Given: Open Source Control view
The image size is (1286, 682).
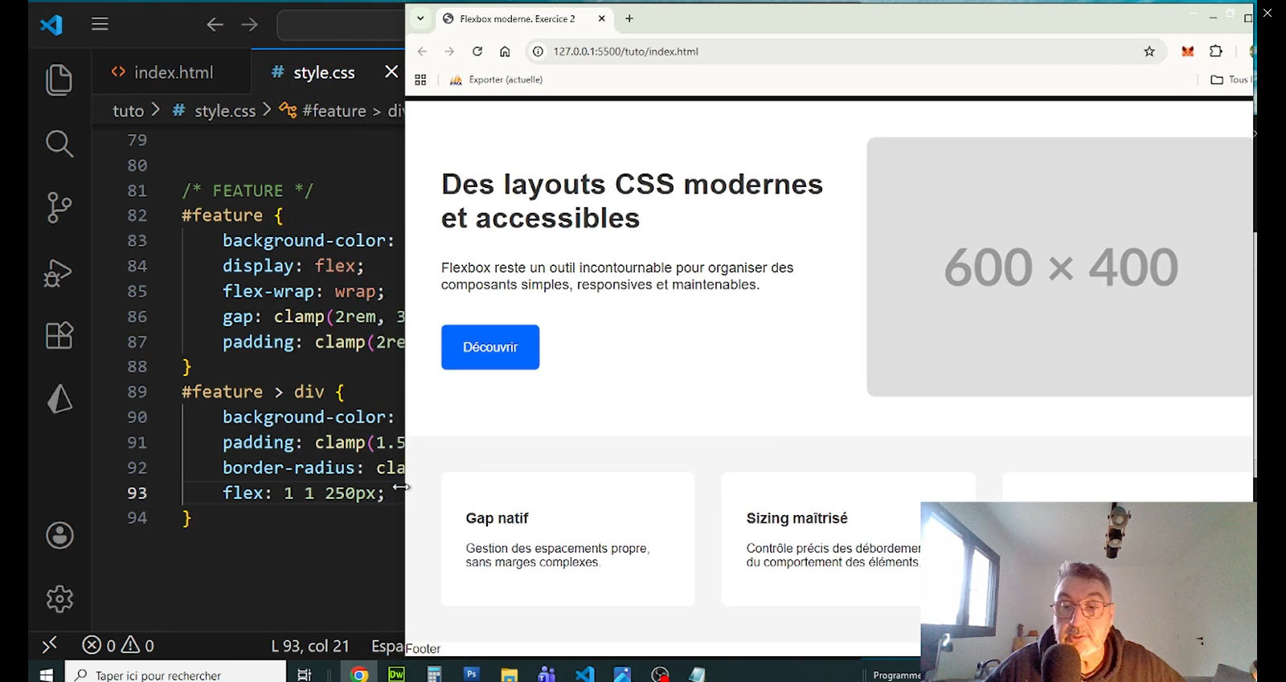Looking at the screenshot, I should tap(59, 207).
